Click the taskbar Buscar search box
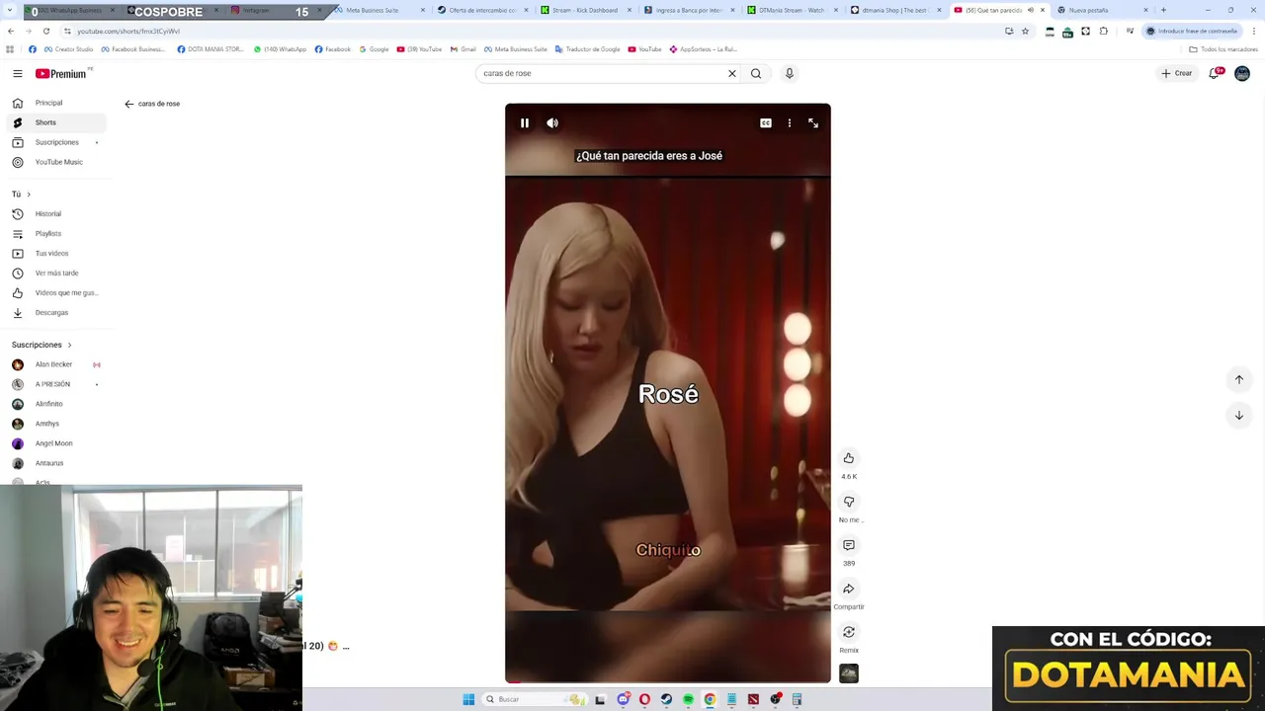This screenshot has height=711, width=1265. tap(534, 699)
